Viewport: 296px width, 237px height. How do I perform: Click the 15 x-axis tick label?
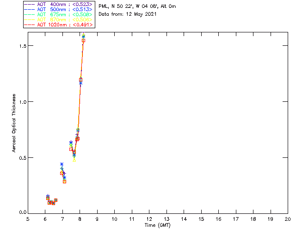click(201, 219)
